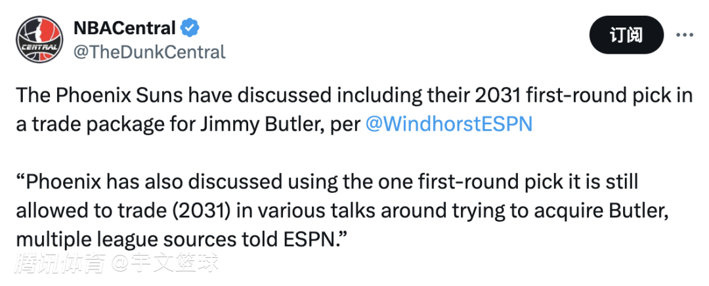Image resolution: width=709 pixels, height=286 pixels.
Task: Click the @宇文篮球 watermark text
Action: (164, 264)
